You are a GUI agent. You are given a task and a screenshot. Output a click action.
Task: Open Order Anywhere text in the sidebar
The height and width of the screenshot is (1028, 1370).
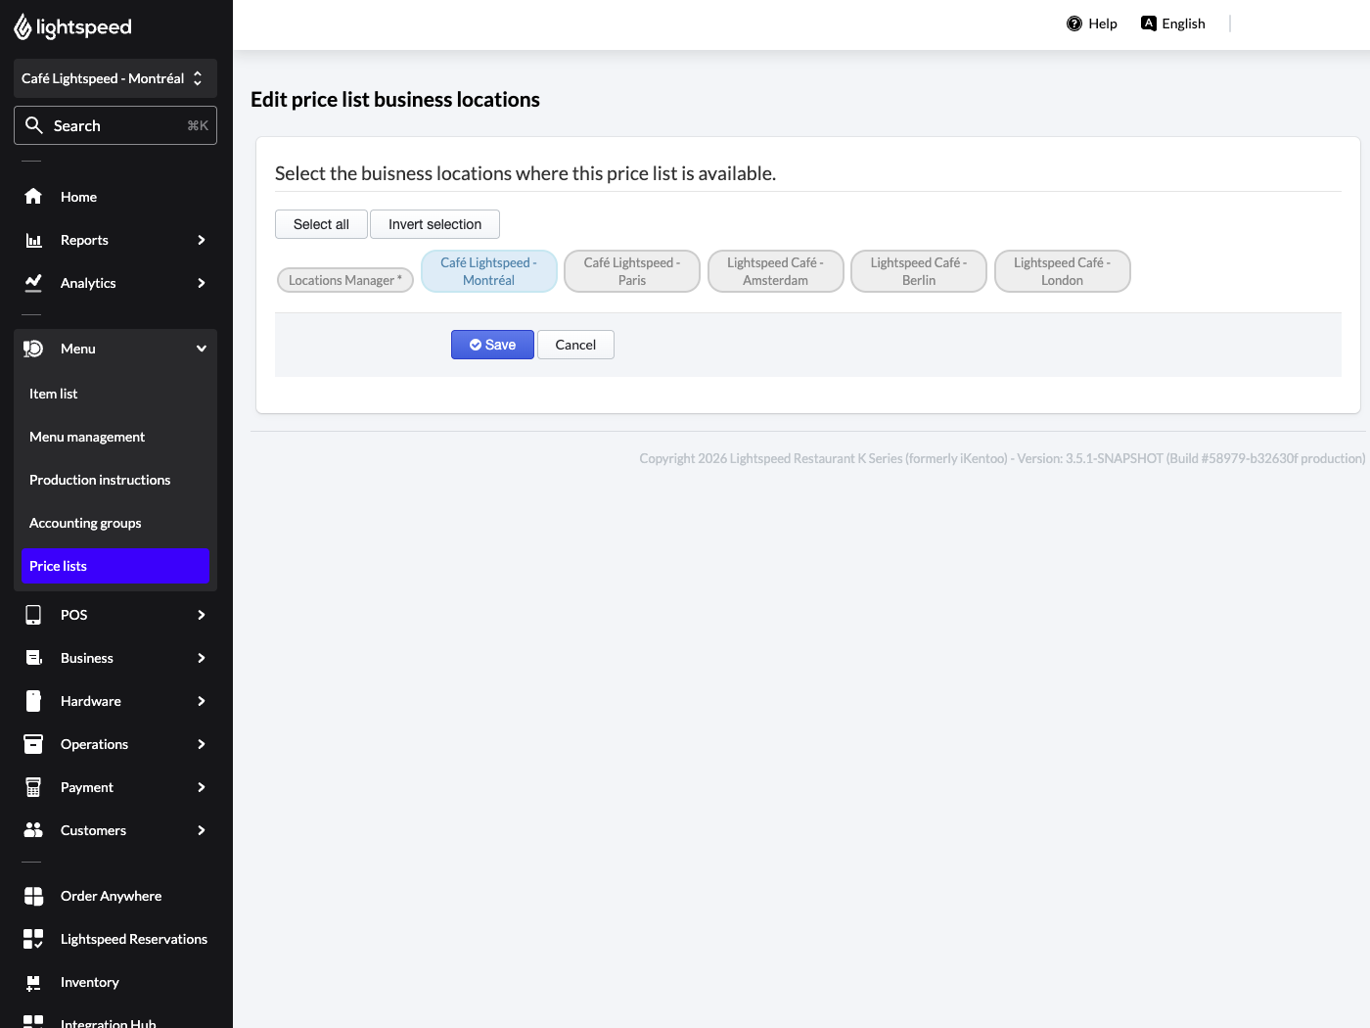[112, 896]
